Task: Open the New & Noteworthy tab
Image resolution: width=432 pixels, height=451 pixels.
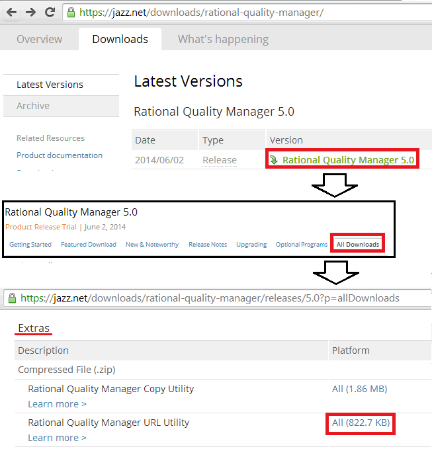Action: [x=152, y=245]
